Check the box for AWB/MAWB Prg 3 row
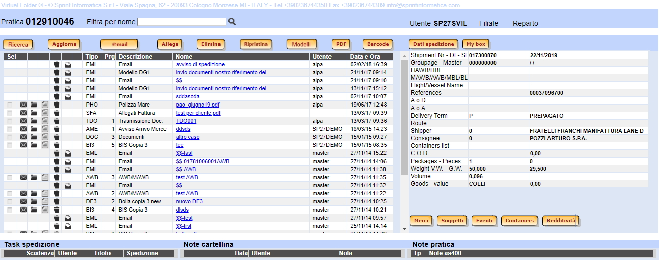The width and height of the screenshot is (659, 260). (x=10, y=178)
